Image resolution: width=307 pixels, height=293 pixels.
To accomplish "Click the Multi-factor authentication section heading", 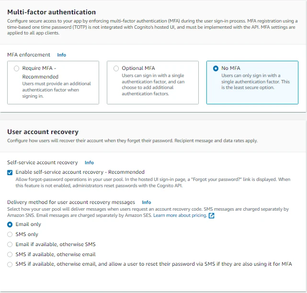I will point(51,12).
